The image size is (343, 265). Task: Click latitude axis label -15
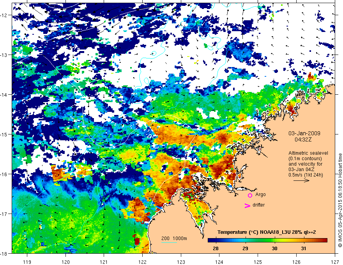[4, 134]
